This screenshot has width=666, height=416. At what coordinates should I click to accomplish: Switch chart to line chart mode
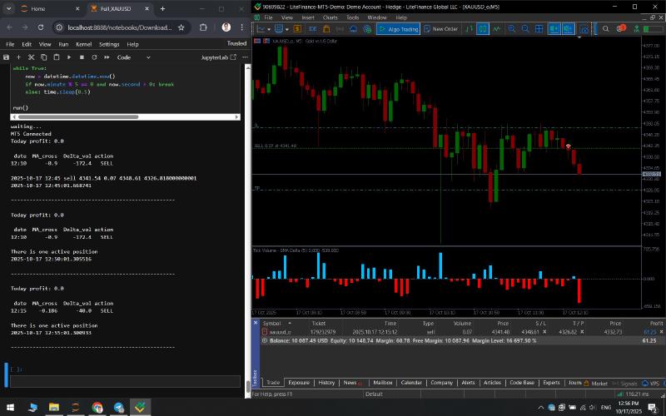[x=496, y=29]
